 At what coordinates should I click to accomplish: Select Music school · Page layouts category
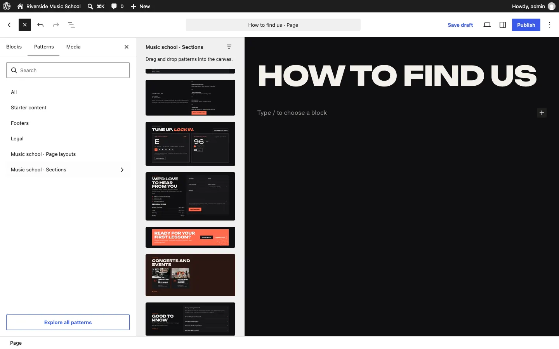(68, 154)
